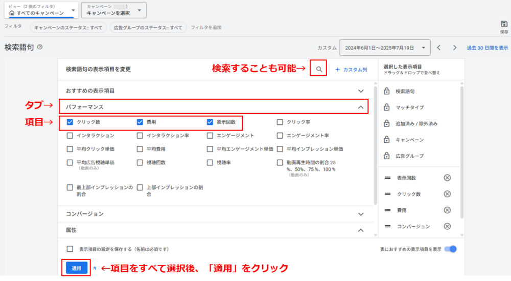This screenshot has width=511, height=281.
Task: Go to next date range arrow
Action: pyautogui.click(x=455, y=48)
